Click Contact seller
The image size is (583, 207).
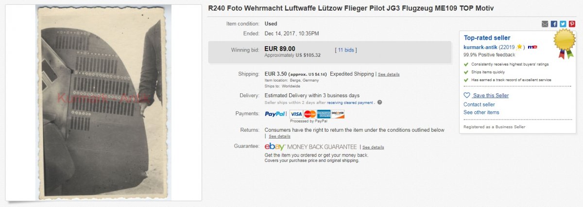click(479, 104)
